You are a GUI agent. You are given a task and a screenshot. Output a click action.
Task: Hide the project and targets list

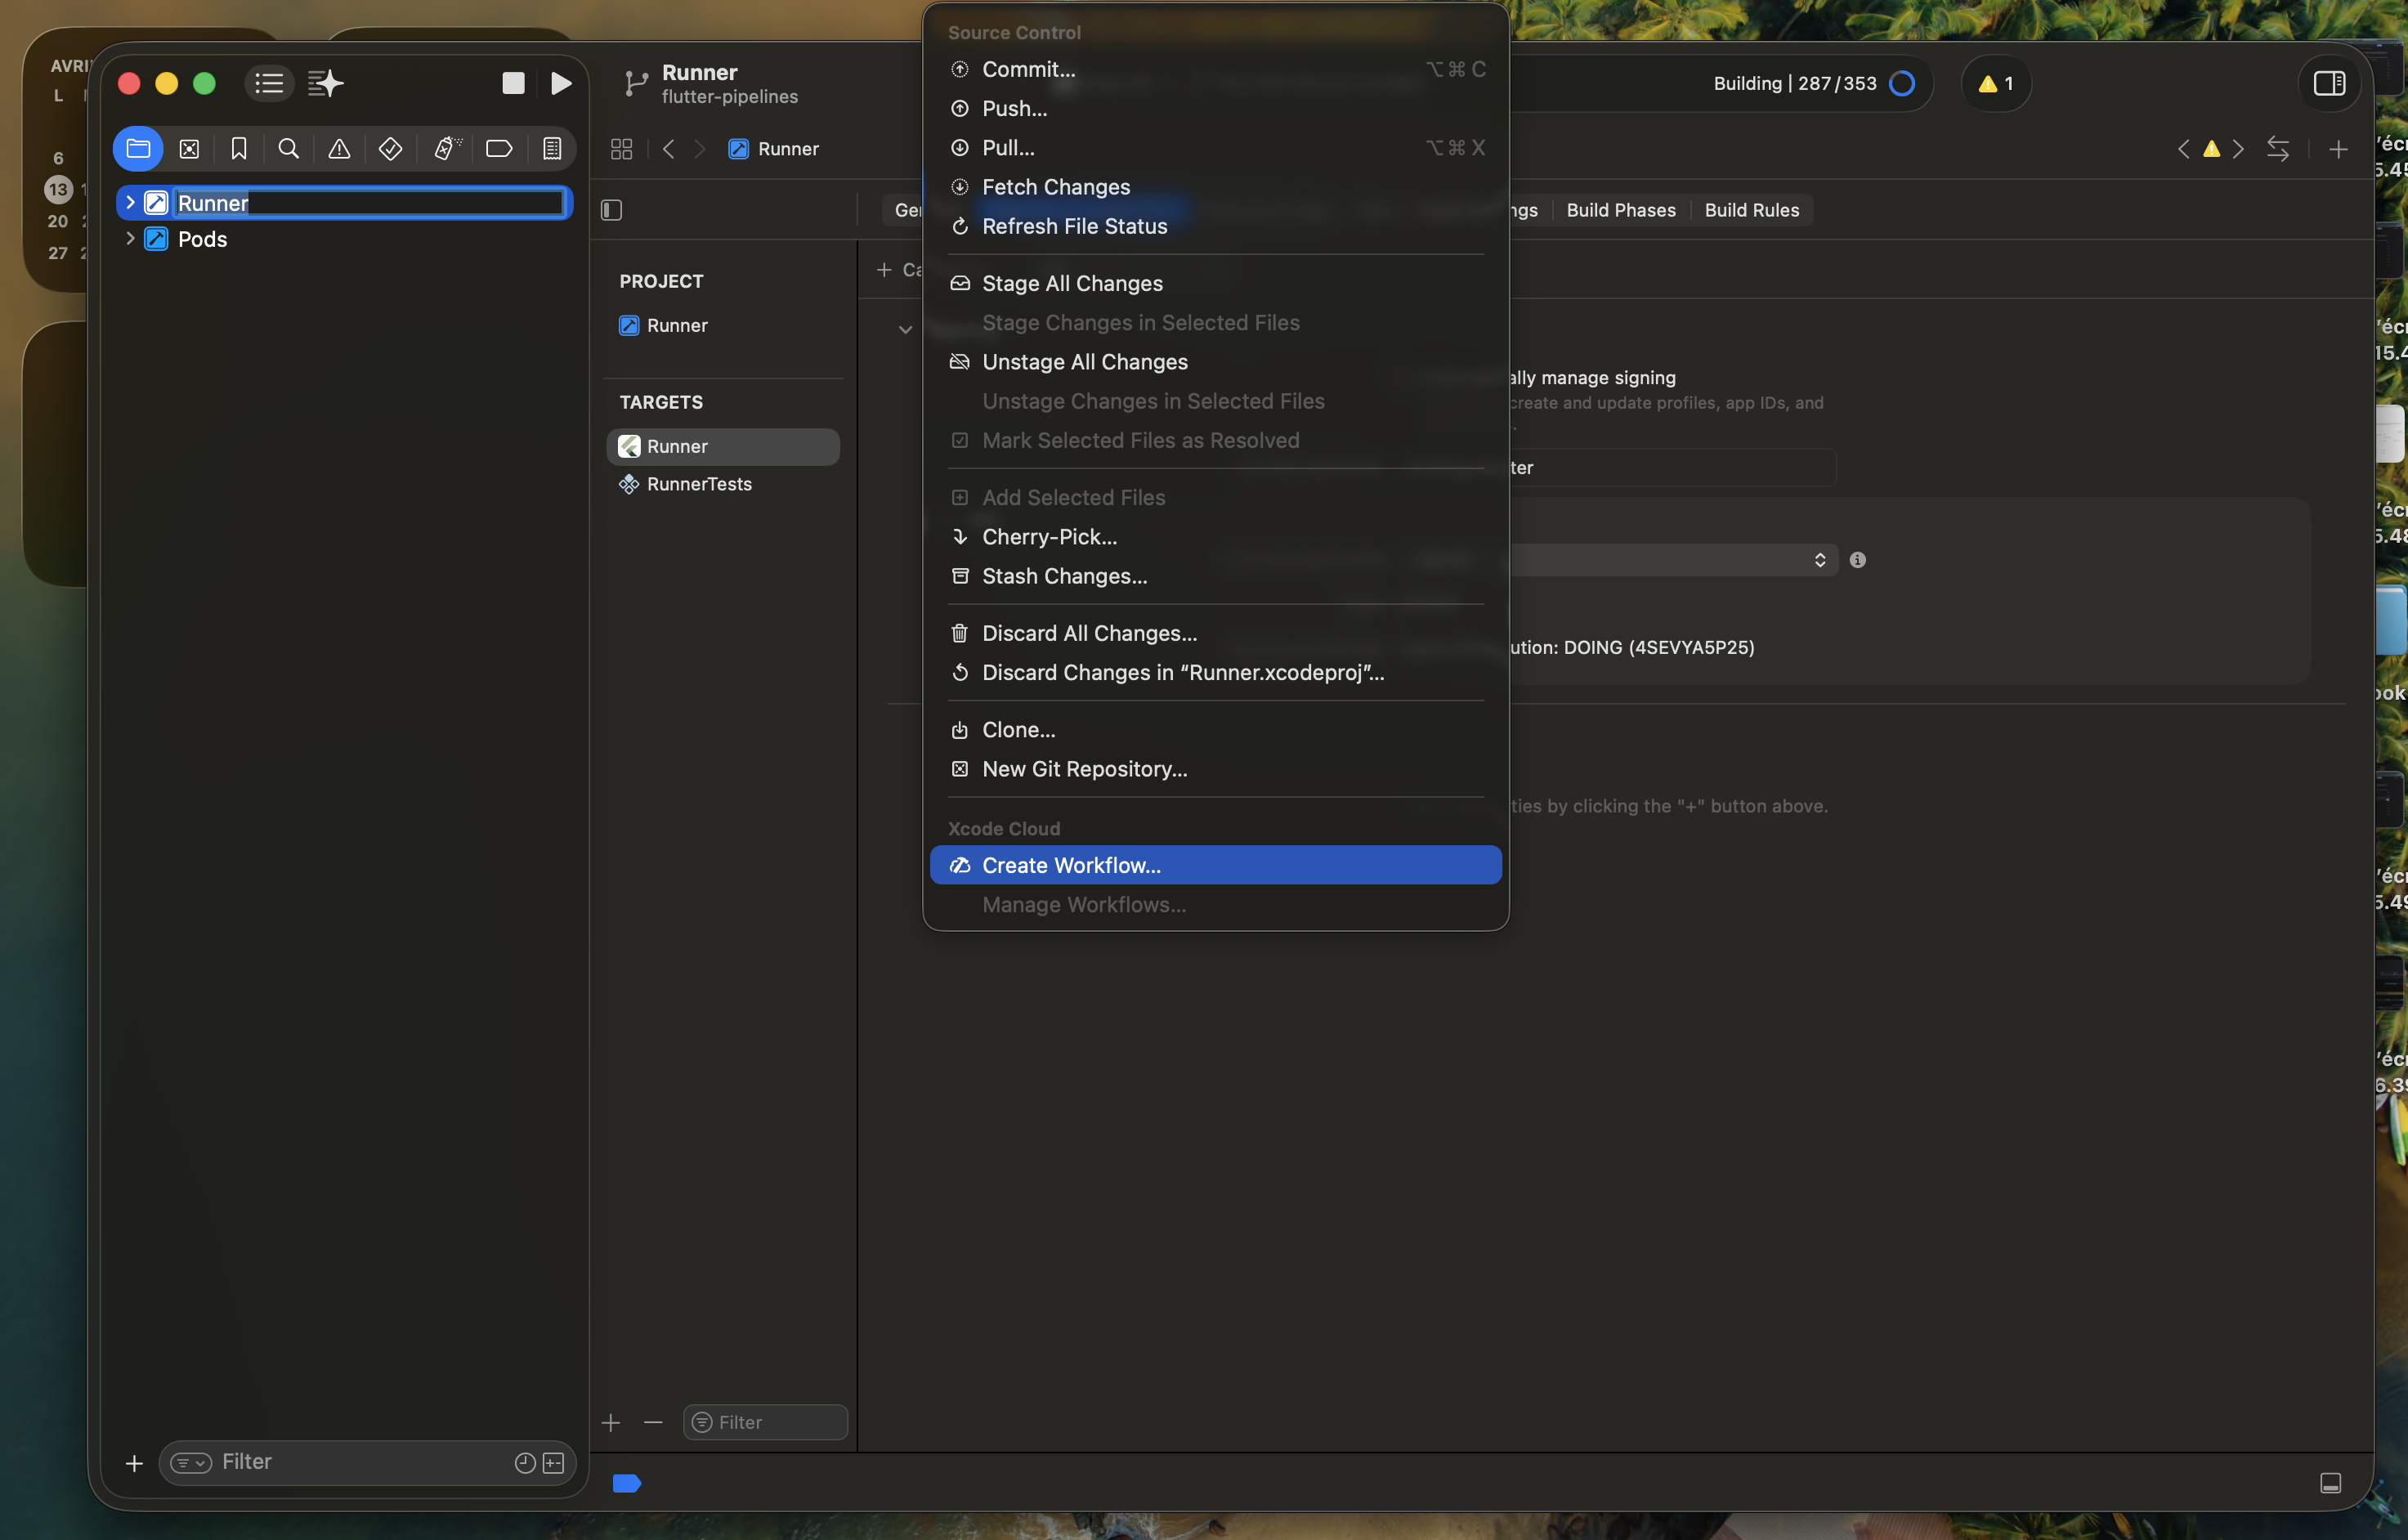coord(612,210)
